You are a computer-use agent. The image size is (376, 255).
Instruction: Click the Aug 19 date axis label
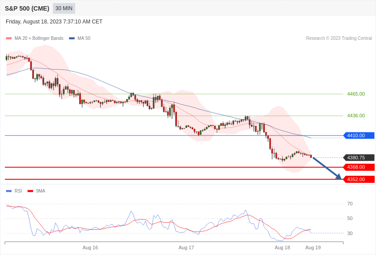[x=313, y=247]
